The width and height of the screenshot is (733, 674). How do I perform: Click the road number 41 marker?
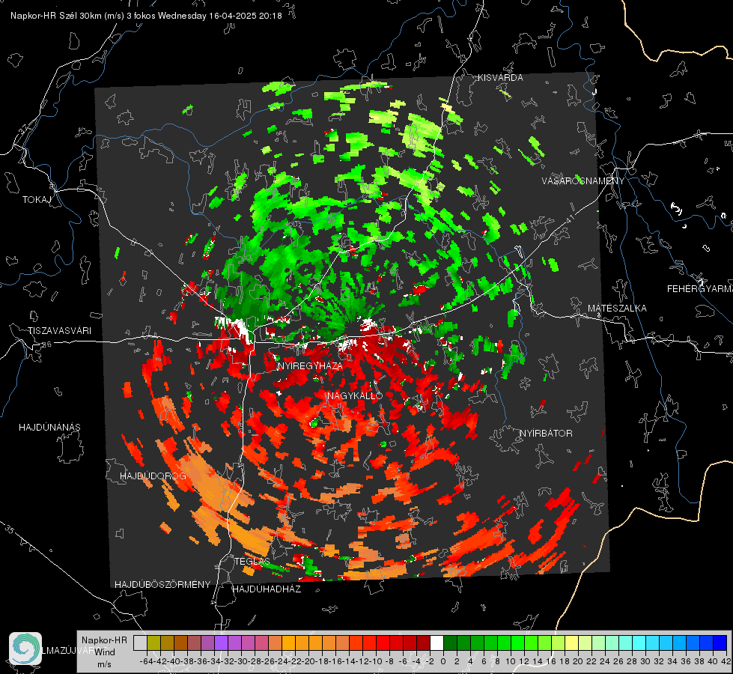click(569, 219)
